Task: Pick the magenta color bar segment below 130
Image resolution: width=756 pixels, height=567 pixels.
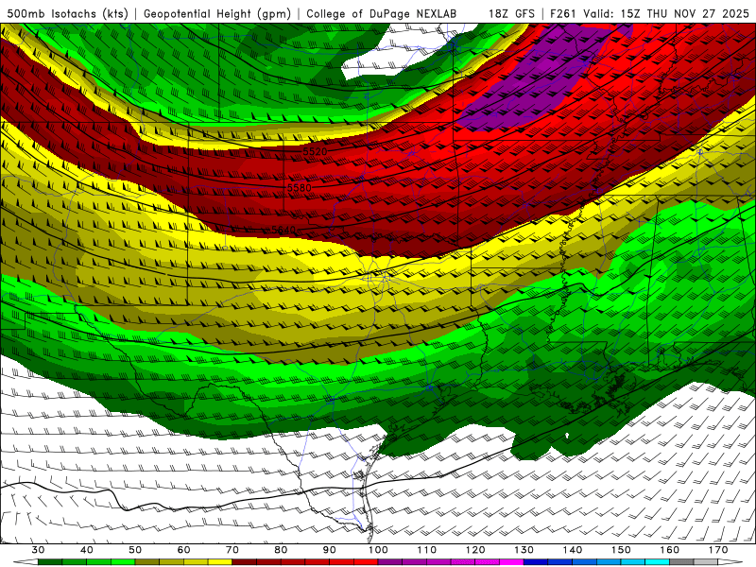Action: [x=512, y=562]
